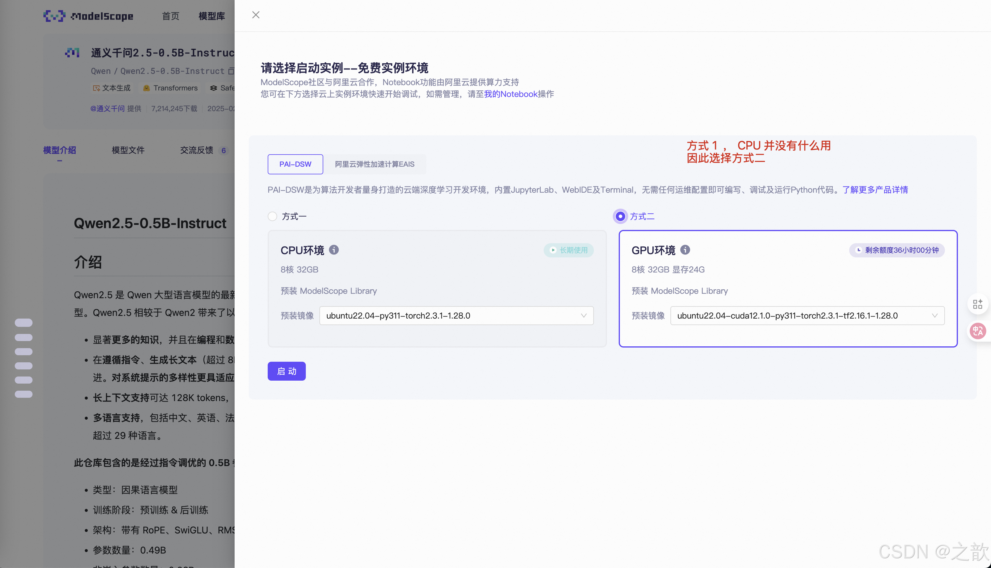Click the Qwen / Qwen2.5-0.5B-Instruct path

point(157,71)
